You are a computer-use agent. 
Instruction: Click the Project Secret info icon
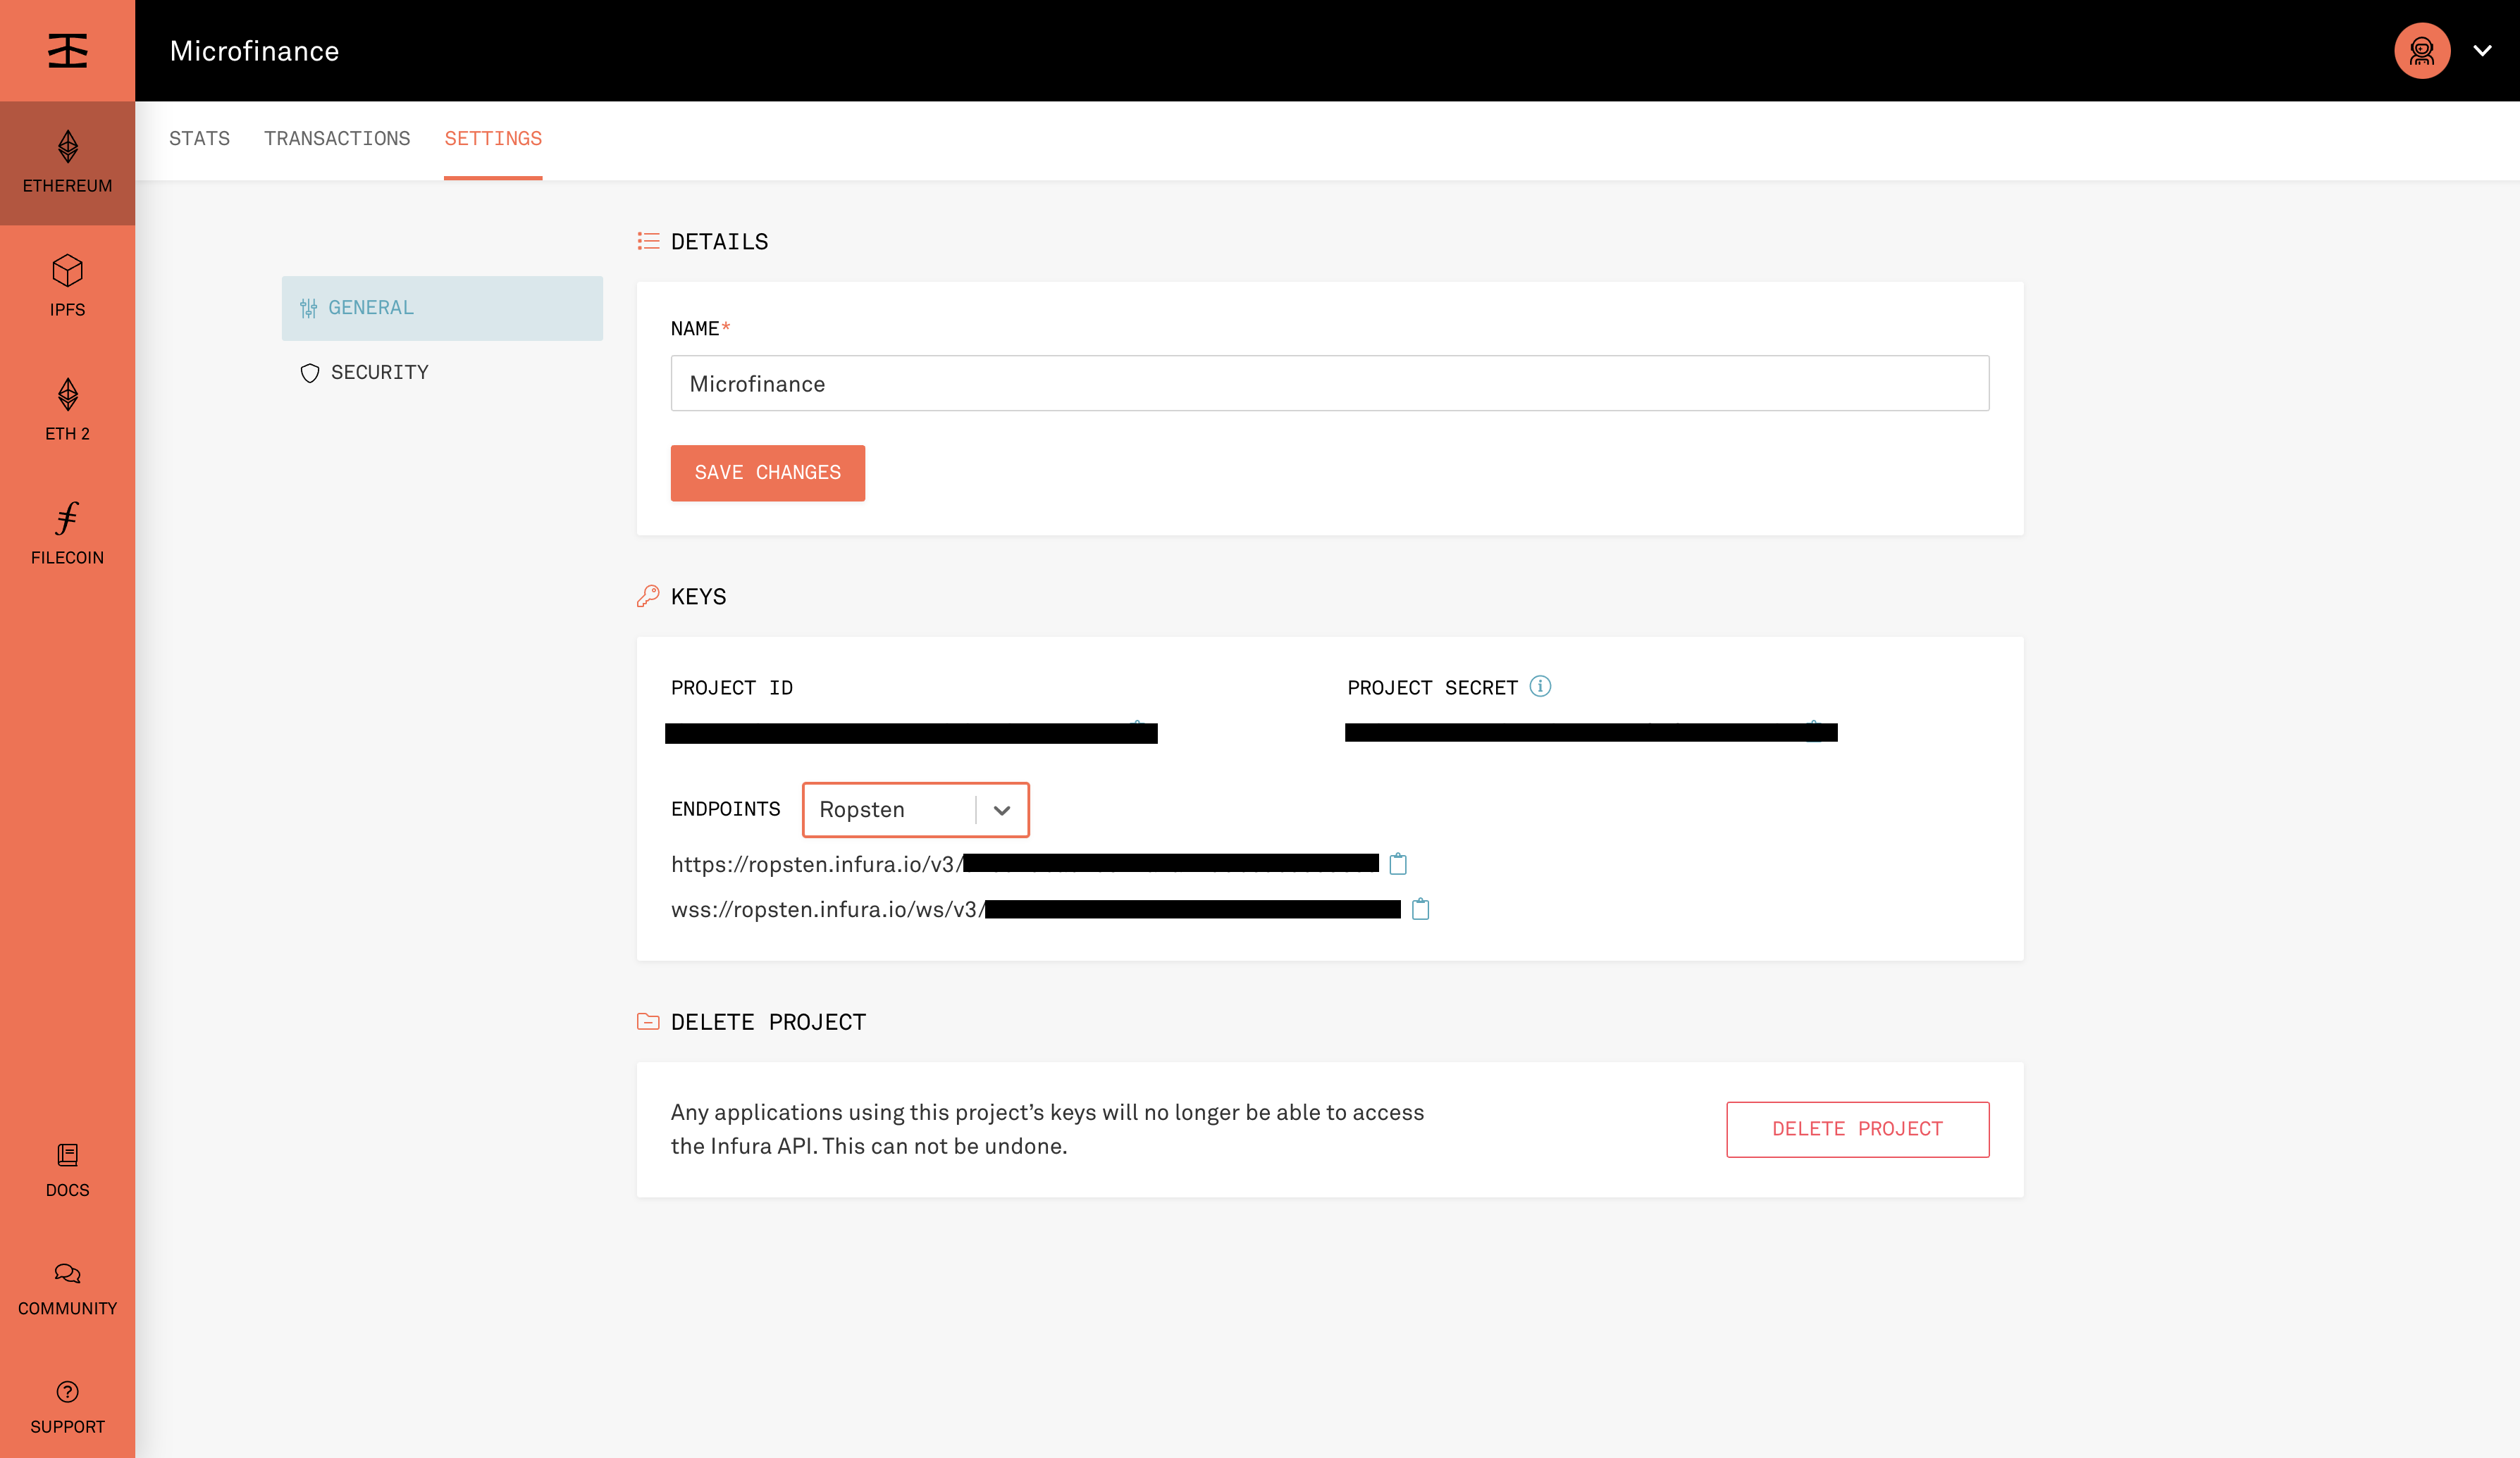pyautogui.click(x=1540, y=687)
